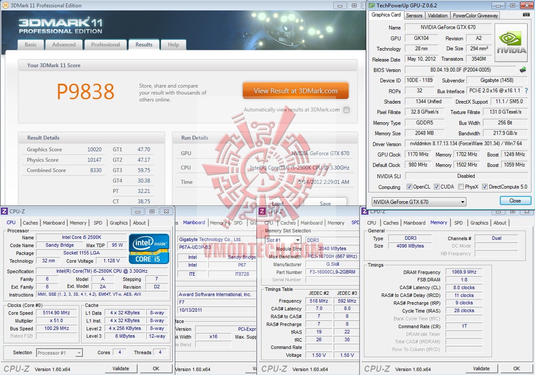Click the GPU-Z screenshot camera icon
This screenshot has width=535, height=375.
click(526, 15)
